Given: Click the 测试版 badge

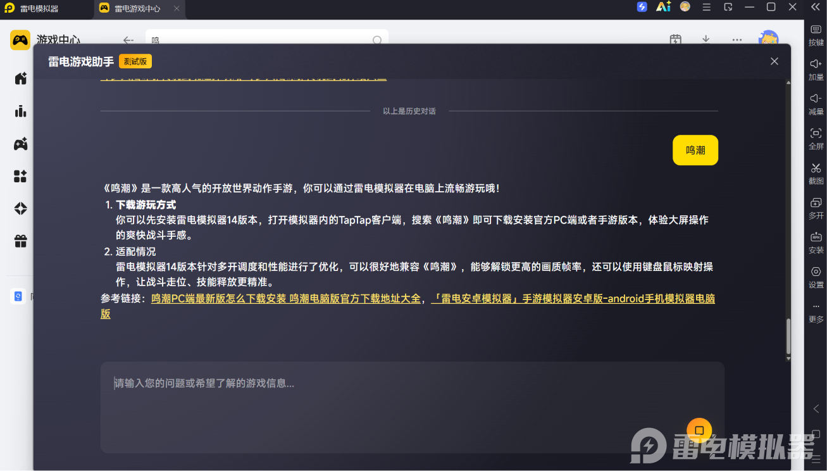Looking at the screenshot, I should point(135,61).
